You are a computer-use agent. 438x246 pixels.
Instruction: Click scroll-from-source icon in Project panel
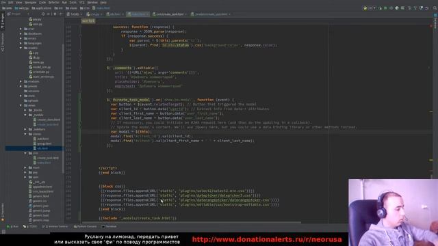(44, 14)
